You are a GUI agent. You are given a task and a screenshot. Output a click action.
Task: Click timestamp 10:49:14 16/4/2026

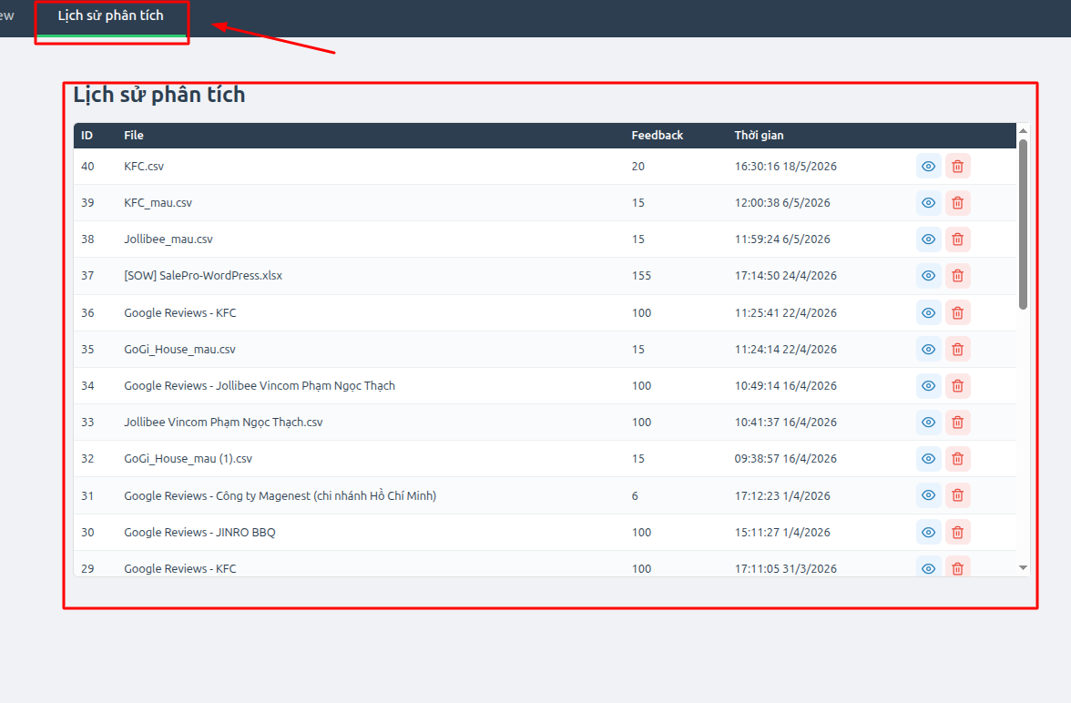[785, 386]
